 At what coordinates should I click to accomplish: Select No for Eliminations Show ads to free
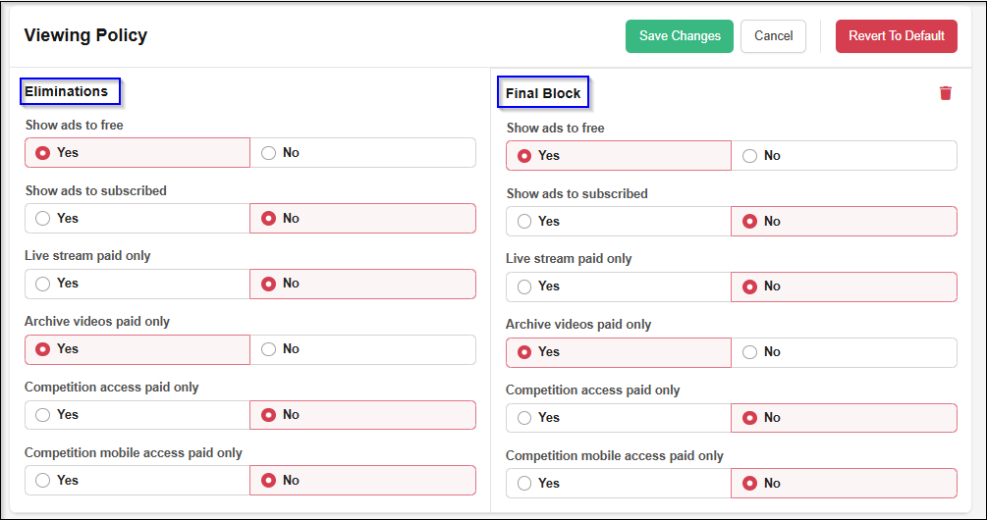point(269,153)
